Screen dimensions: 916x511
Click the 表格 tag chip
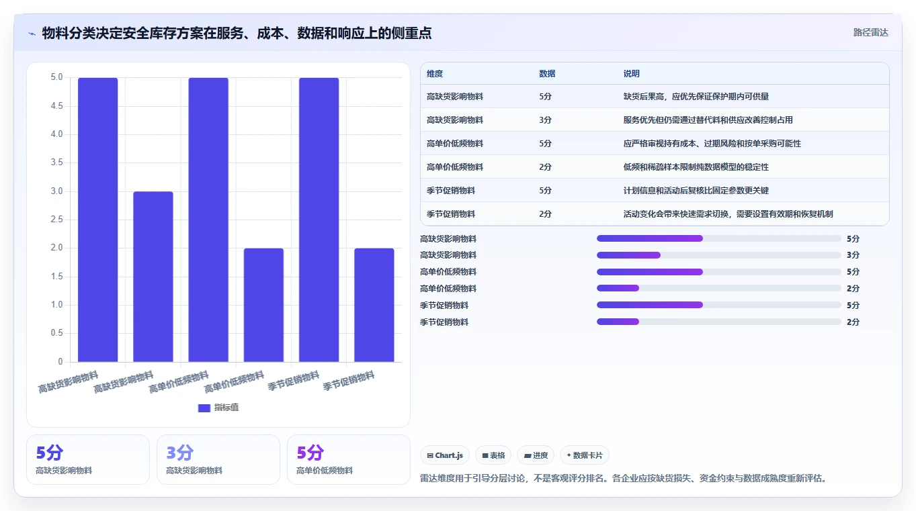tap(493, 455)
